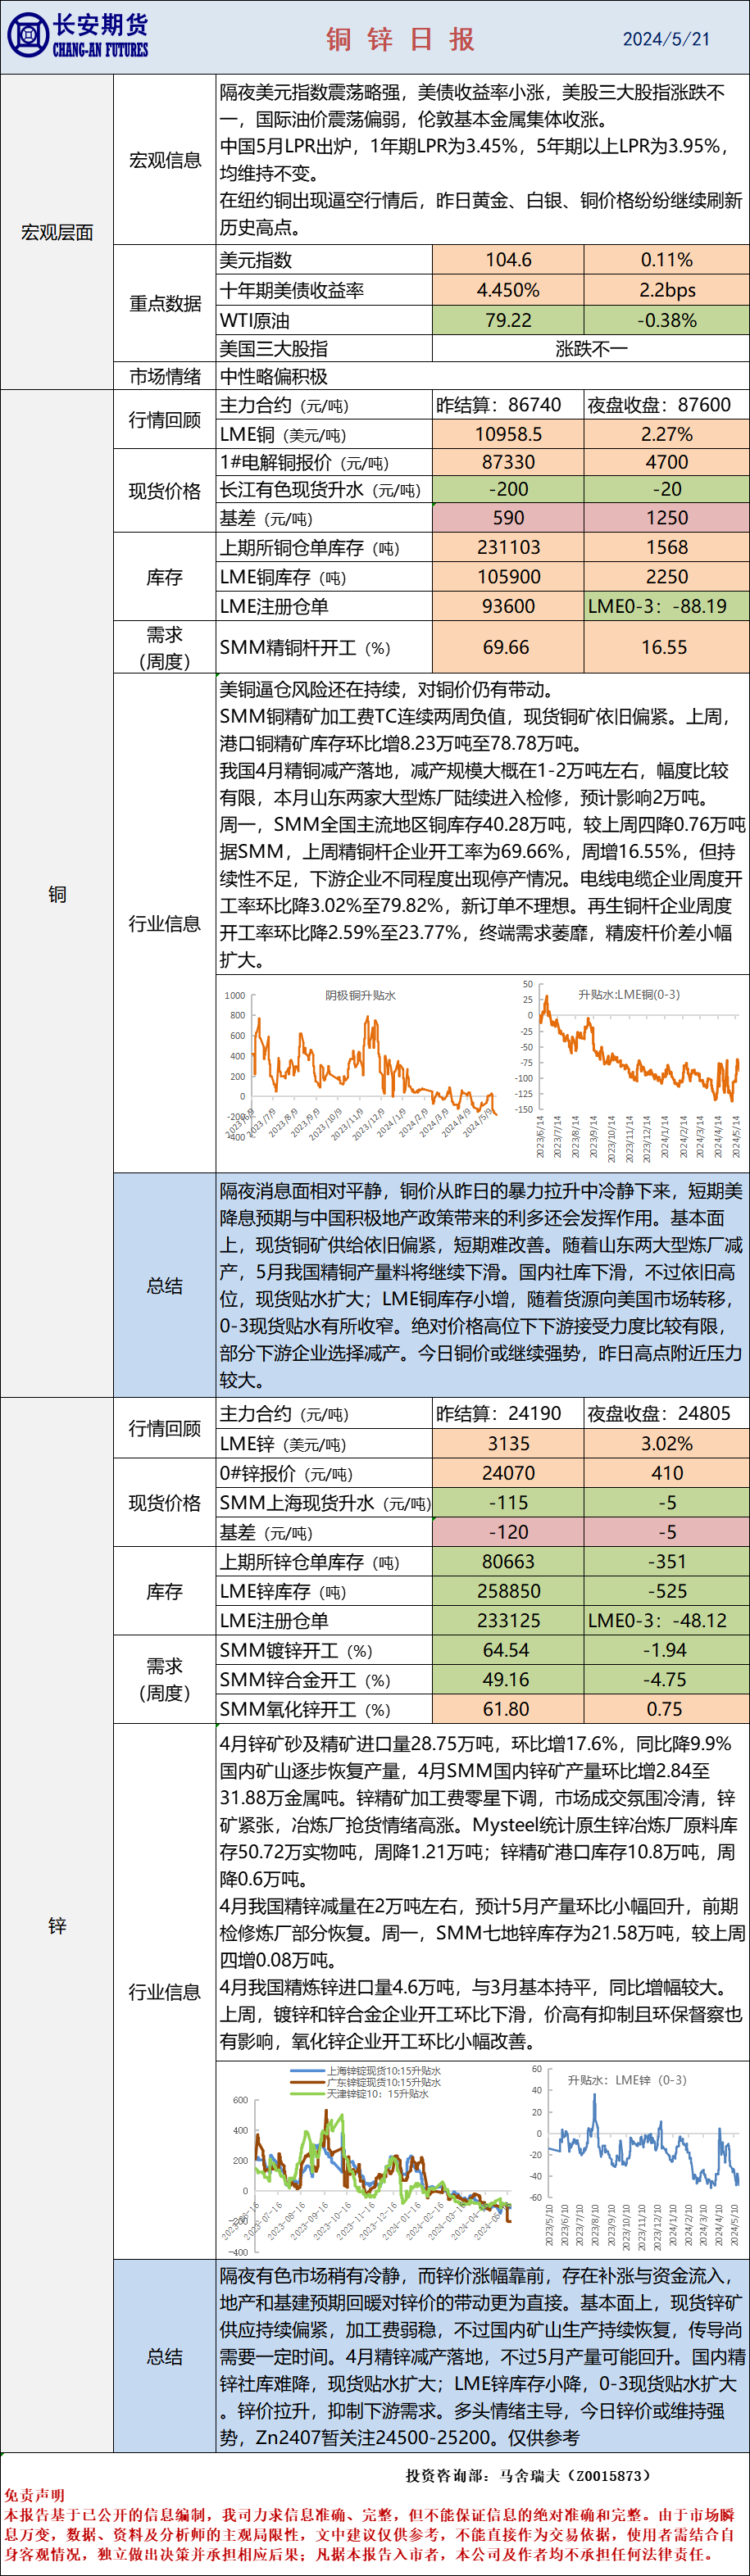Open the 阴极铜升贴水 chart
Screen dimensions: 750x2576
click(x=360, y=1068)
